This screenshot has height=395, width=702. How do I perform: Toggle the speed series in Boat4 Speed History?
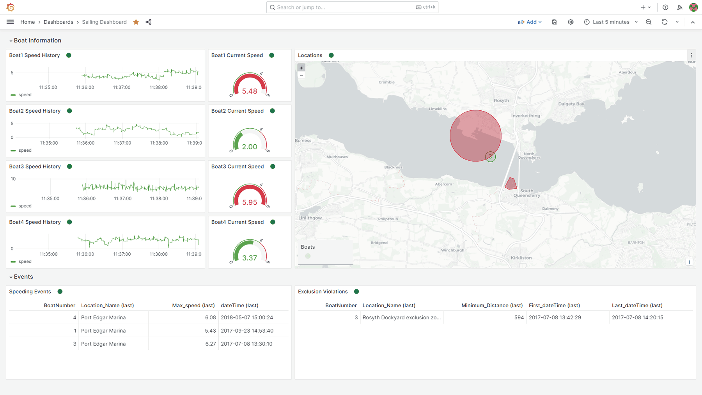[25, 261]
